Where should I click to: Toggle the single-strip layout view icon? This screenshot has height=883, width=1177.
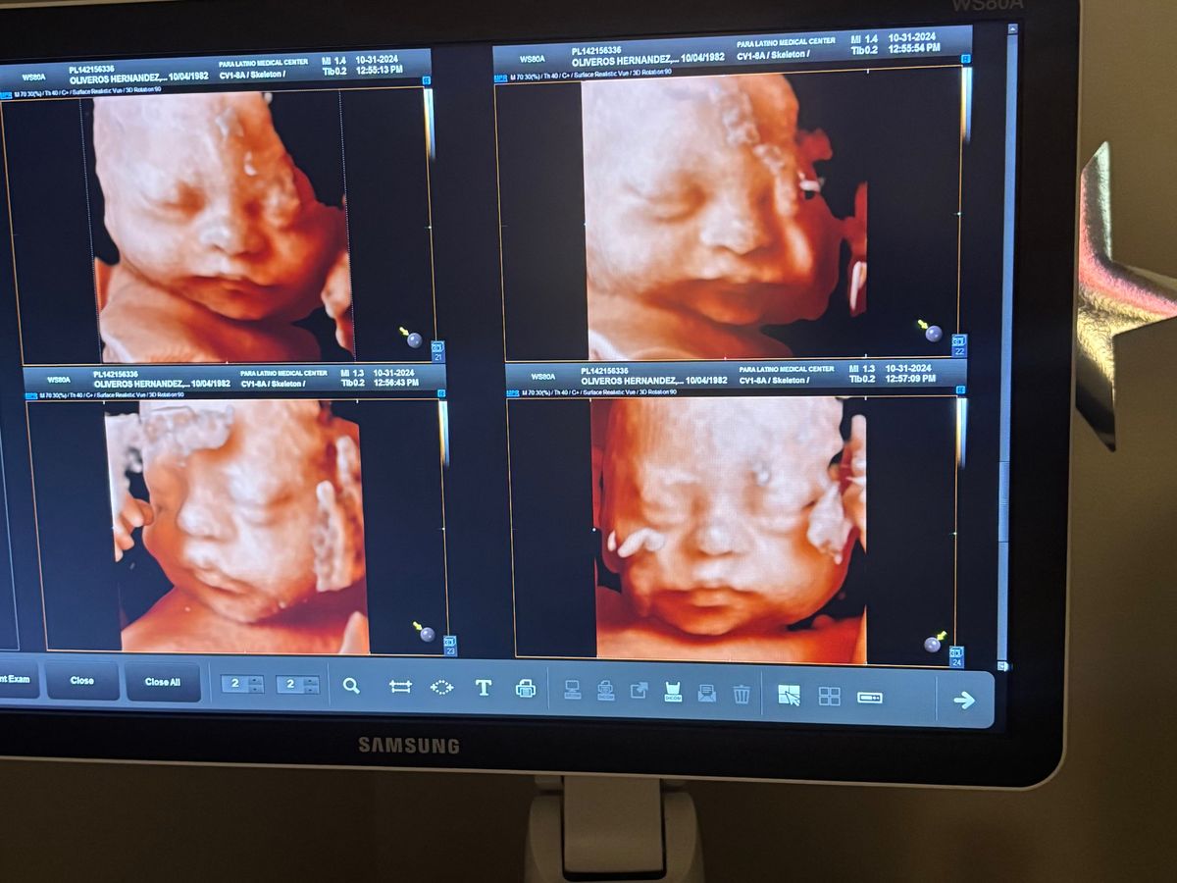click(x=870, y=698)
